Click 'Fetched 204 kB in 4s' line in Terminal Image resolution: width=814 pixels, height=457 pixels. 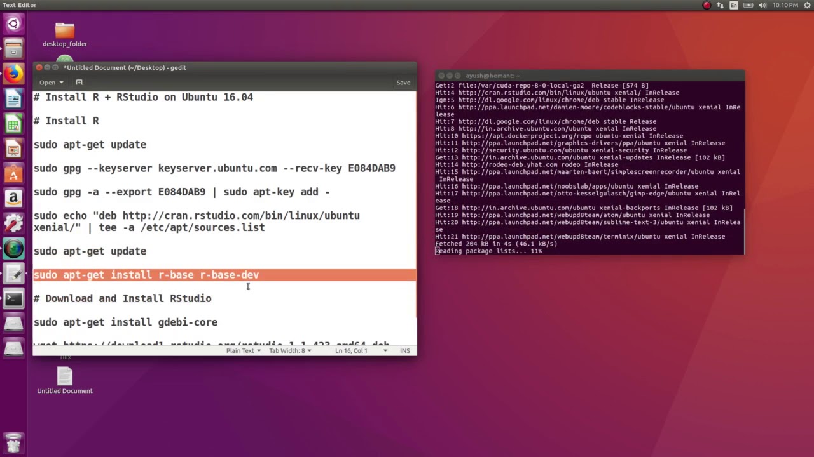click(x=496, y=244)
